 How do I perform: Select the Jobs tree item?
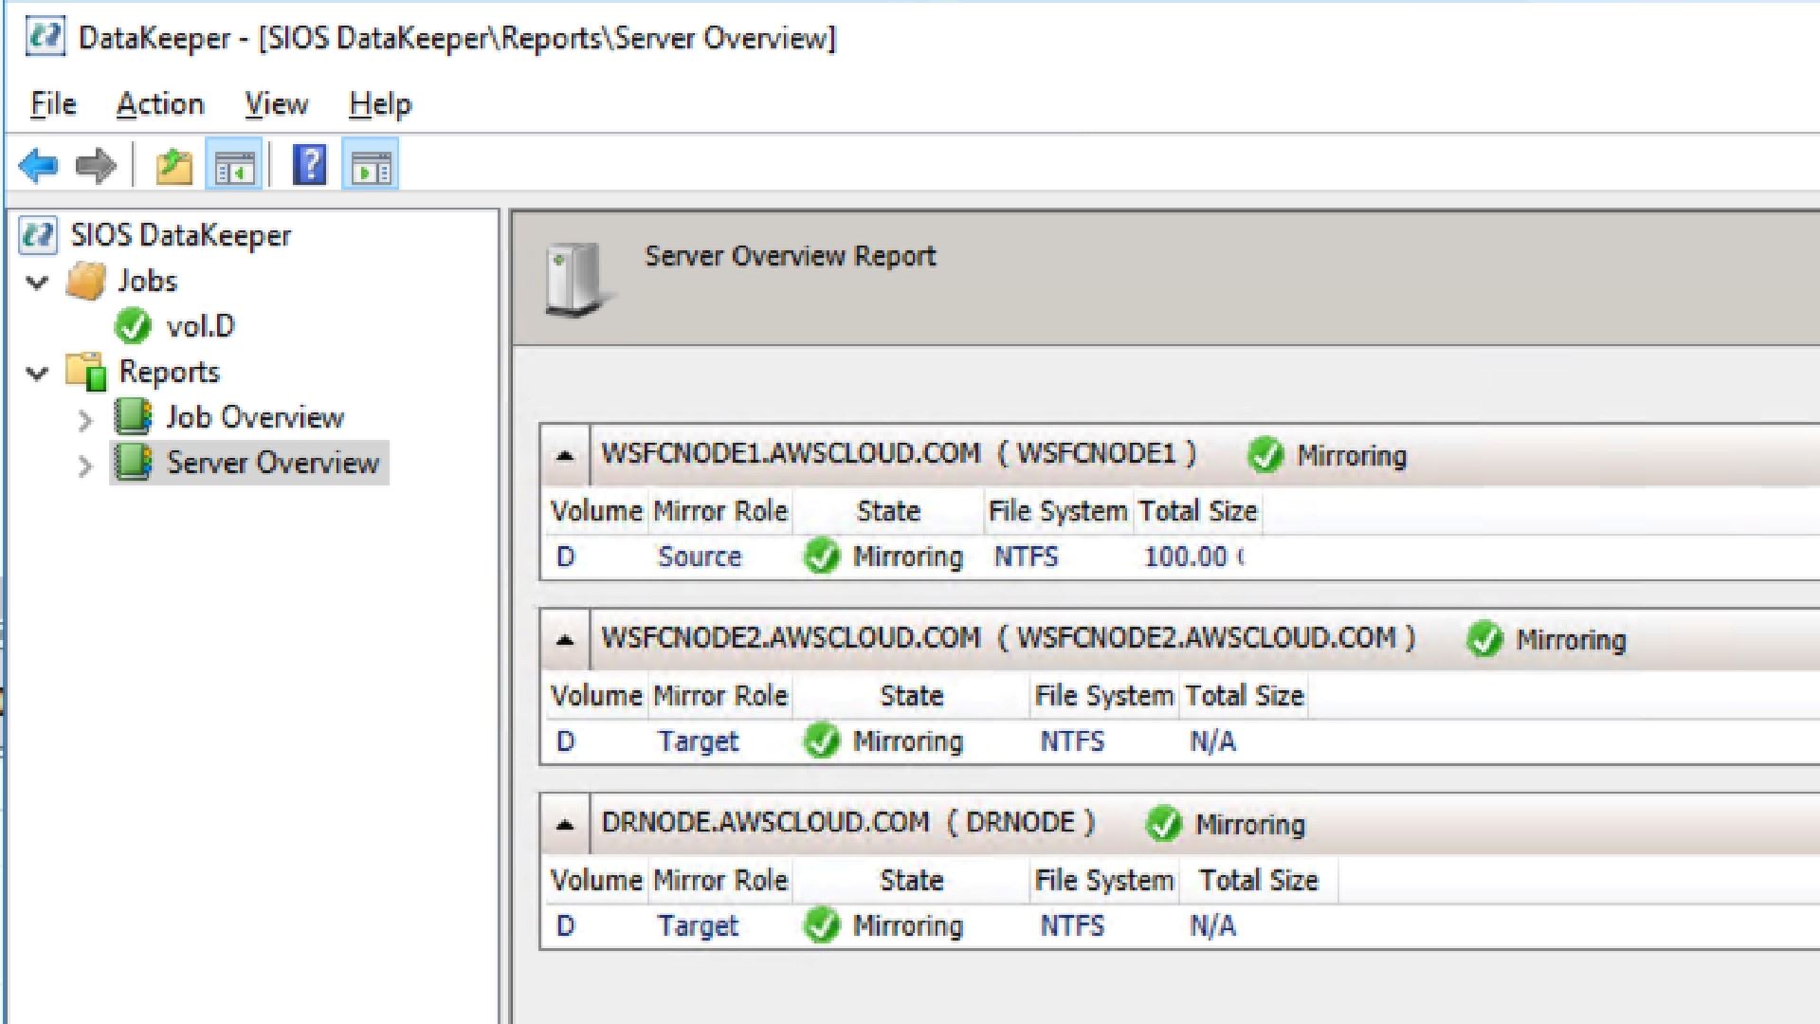coord(147,281)
